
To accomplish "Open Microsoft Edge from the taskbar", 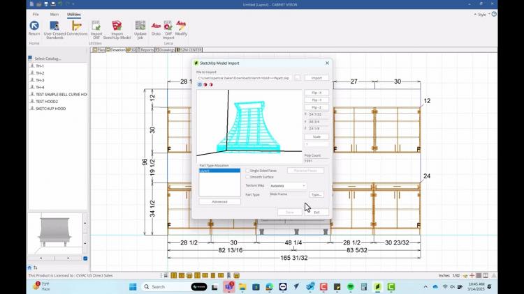I will pos(270,286).
